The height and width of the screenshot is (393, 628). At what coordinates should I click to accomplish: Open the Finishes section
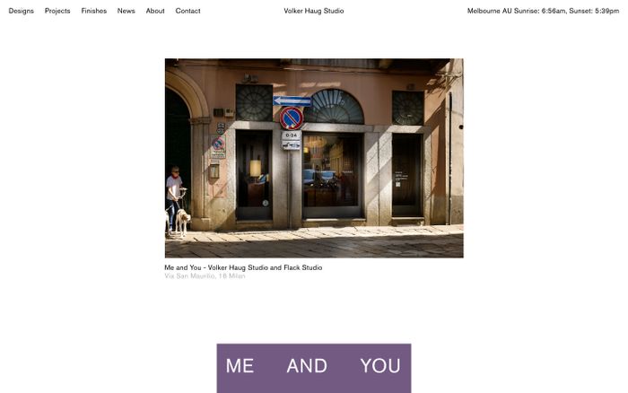tap(93, 11)
